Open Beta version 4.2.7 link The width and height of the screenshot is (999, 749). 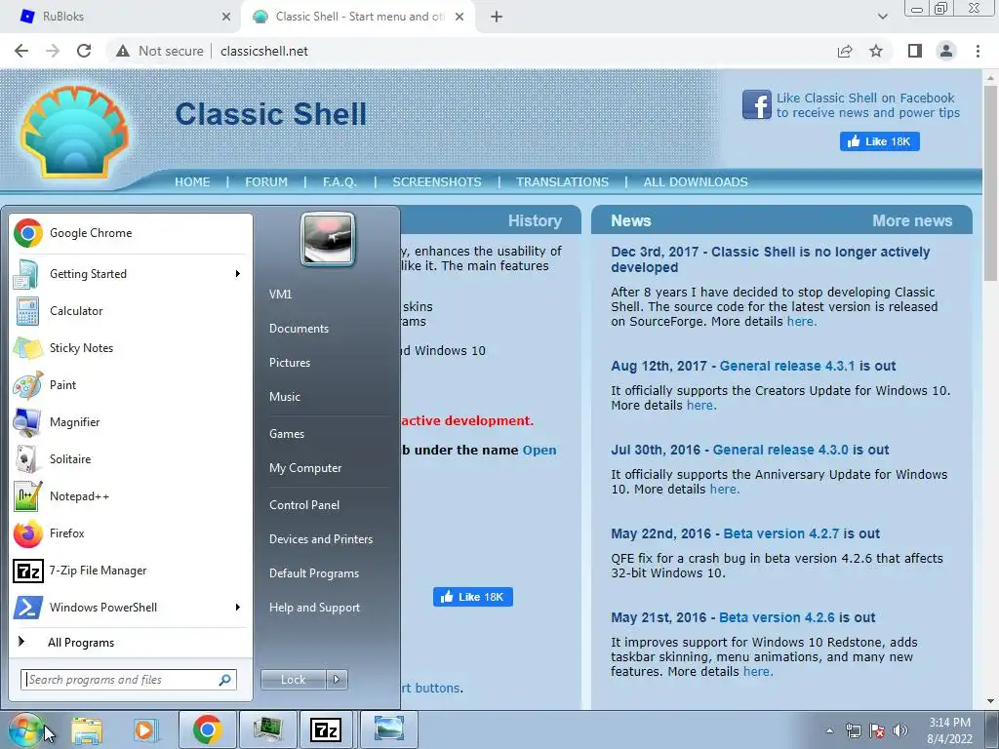(781, 533)
